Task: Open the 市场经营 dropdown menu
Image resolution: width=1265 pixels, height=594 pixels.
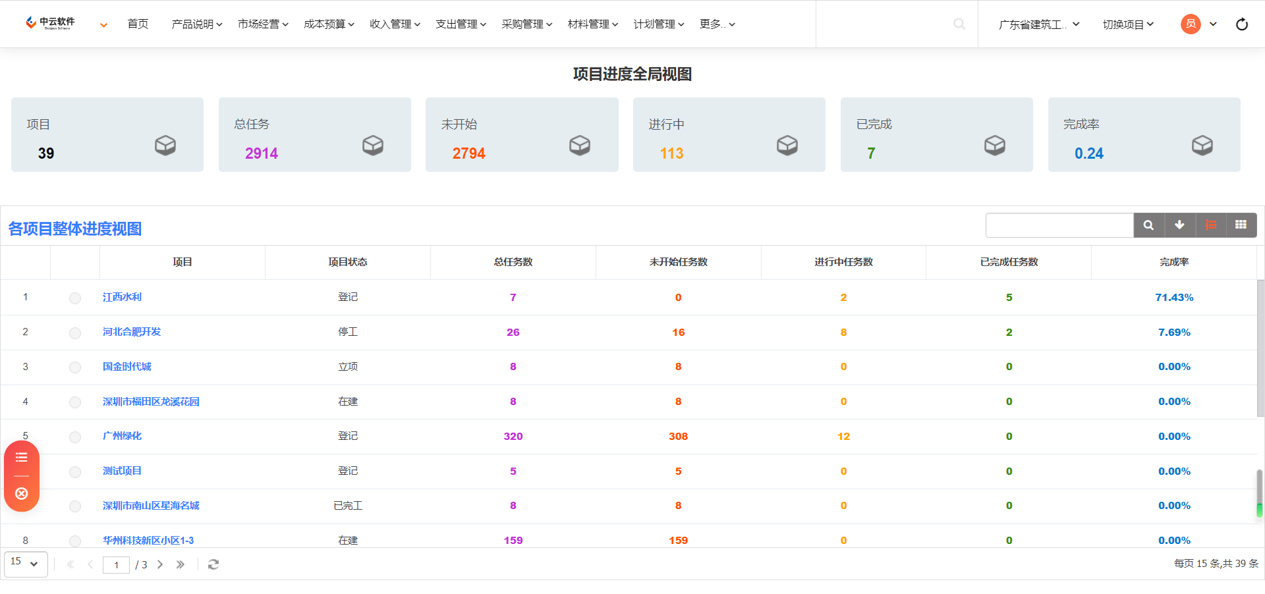Action: click(263, 24)
